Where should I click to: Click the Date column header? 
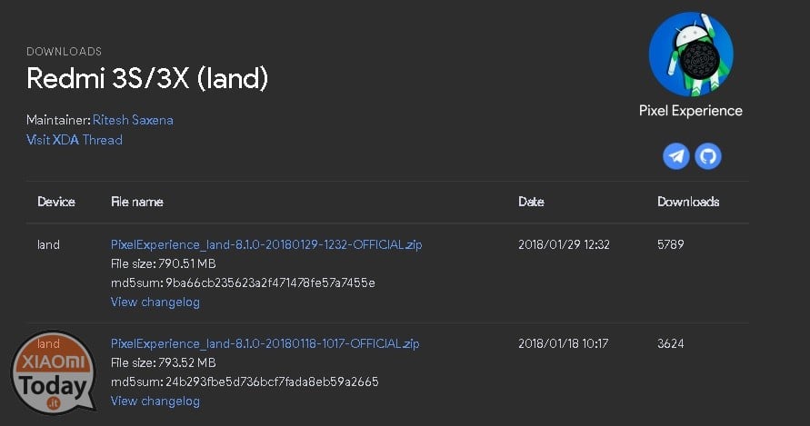(531, 202)
